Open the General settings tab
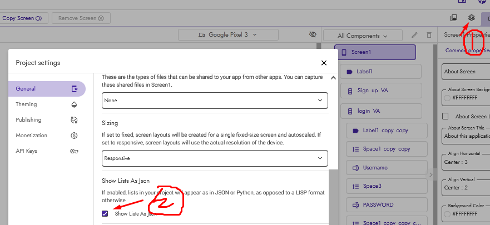The image size is (490, 225). (x=47, y=89)
